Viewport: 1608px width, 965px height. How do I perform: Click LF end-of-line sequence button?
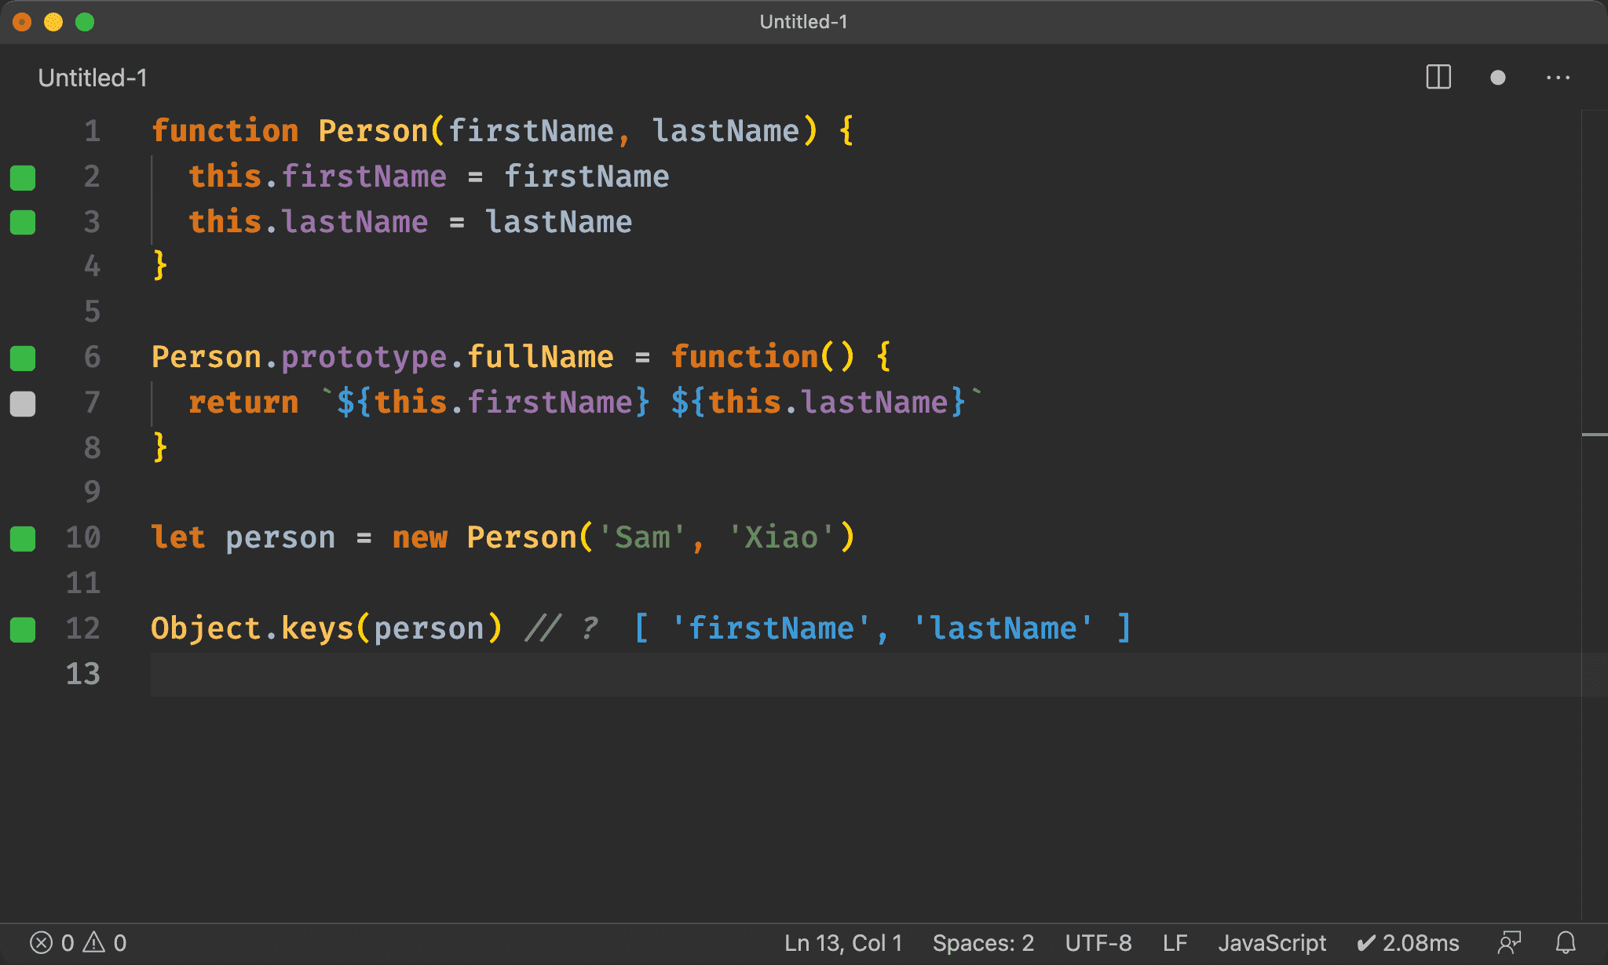pos(1174,942)
